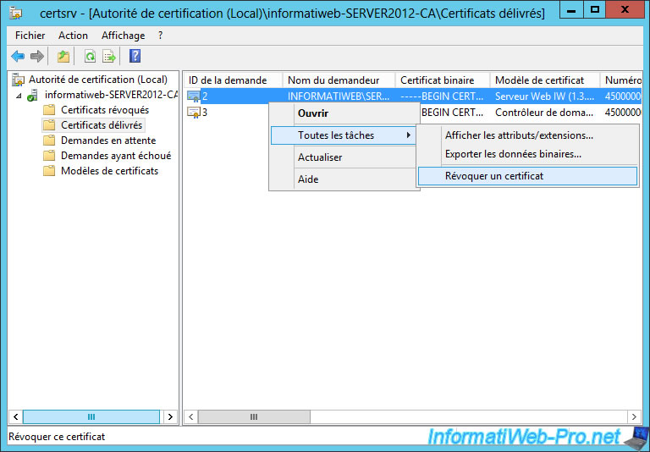
Task: Collapse the informatiweb-SERVER2012-CA tree node
Action: [18, 96]
